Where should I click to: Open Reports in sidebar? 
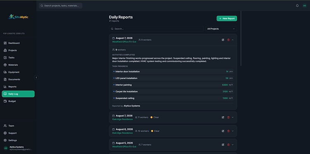pyautogui.click(x=18, y=87)
